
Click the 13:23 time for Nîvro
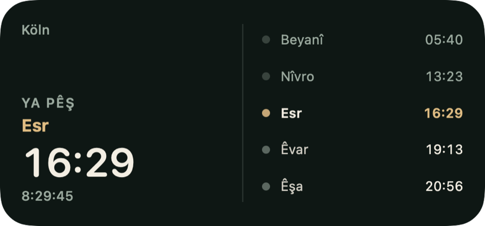coord(444,76)
